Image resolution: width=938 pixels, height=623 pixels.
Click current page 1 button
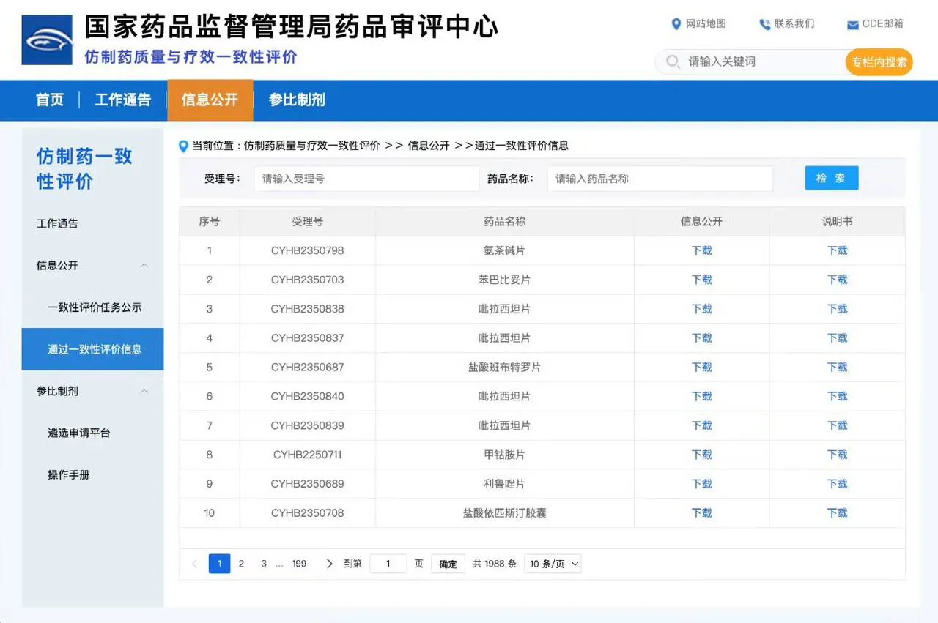coord(219,564)
